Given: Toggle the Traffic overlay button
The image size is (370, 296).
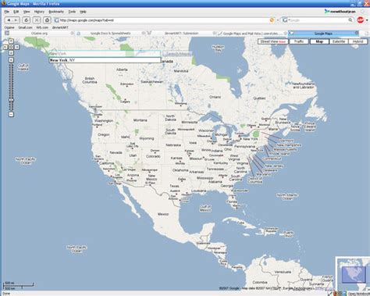Looking at the screenshot, I should click(x=299, y=41).
